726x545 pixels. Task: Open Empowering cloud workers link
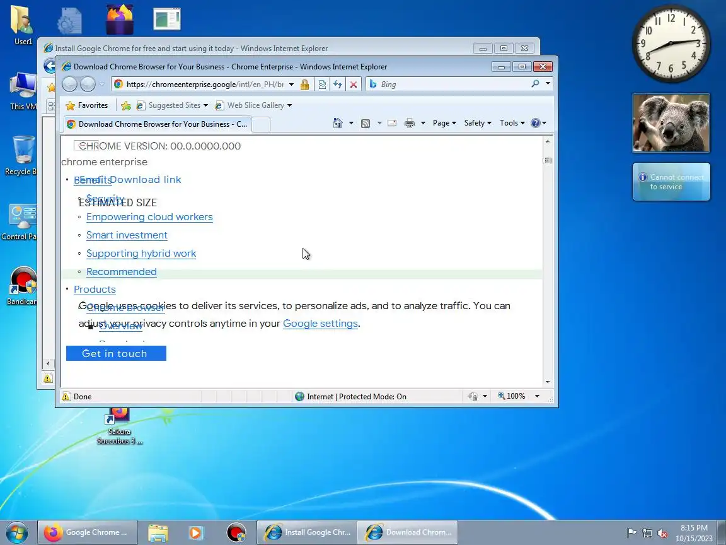(149, 217)
